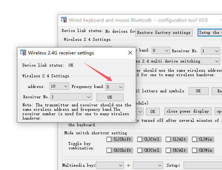Click OK beside letters and symbols field

click(x=198, y=91)
